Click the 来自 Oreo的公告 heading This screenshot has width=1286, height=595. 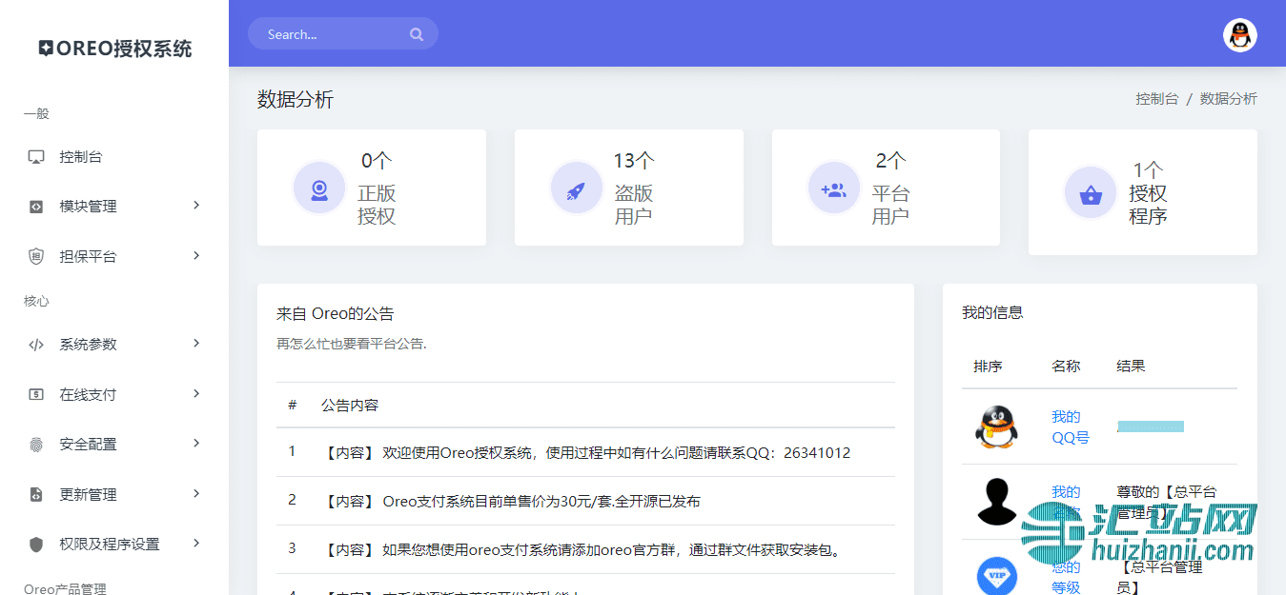(x=335, y=313)
